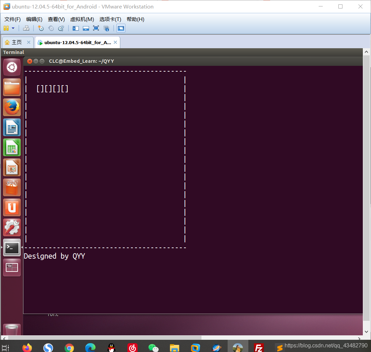
Task: Send Ctrl+Alt+Del to the virtual machine
Action: point(26,29)
